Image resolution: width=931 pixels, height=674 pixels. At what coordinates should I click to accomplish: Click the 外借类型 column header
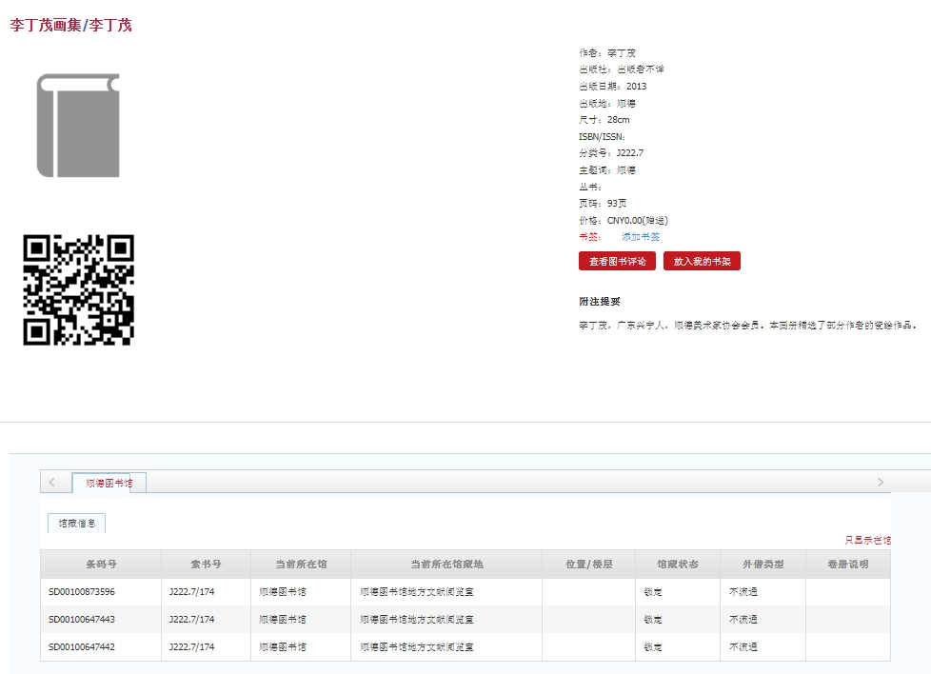pyautogui.click(x=763, y=565)
